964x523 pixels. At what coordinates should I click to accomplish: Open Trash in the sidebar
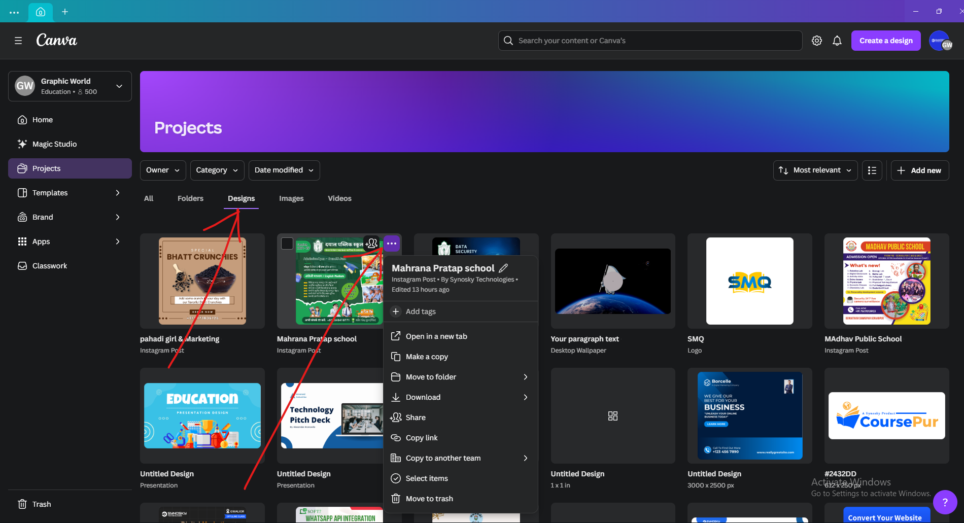tap(41, 504)
